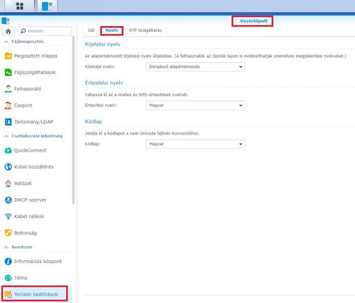
Task: Select the QuickConnect label
Action: (x=30, y=150)
